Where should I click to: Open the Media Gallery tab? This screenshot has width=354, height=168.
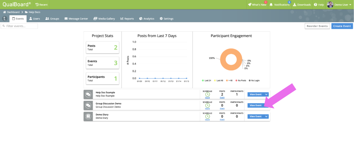(x=104, y=19)
